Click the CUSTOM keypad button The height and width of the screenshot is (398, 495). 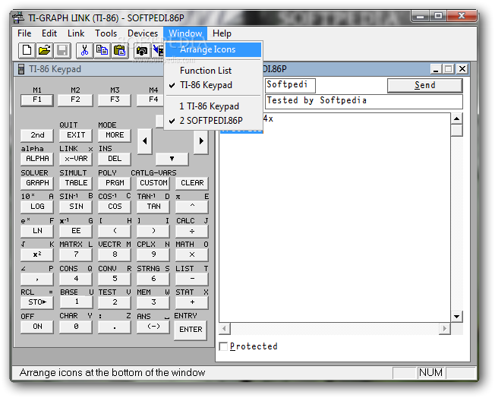(x=153, y=183)
